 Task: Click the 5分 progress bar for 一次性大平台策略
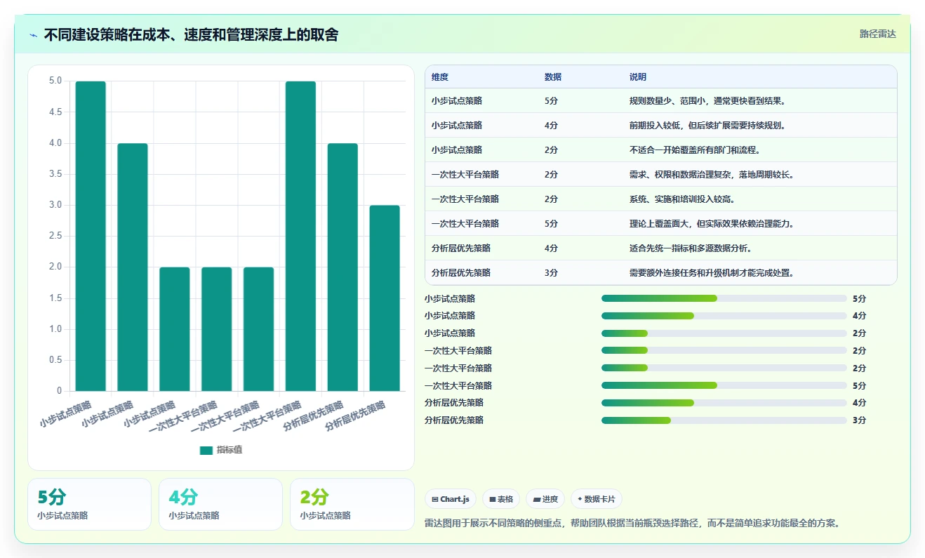click(x=724, y=385)
